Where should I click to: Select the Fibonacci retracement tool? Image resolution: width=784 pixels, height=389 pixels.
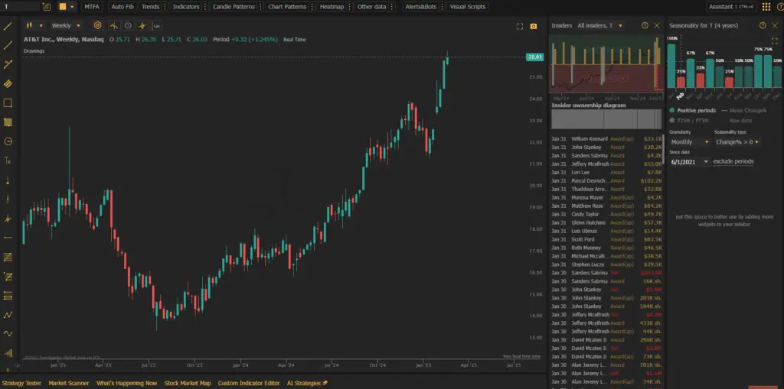click(x=8, y=257)
